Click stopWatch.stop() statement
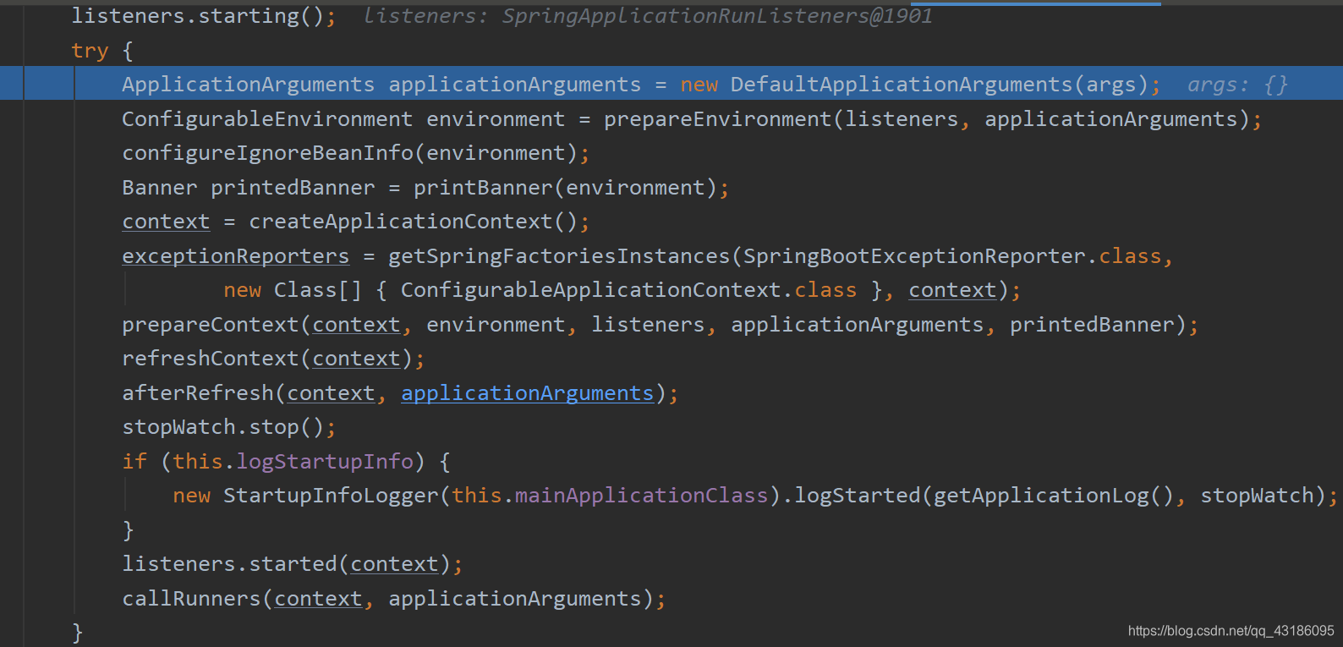This screenshot has width=1343, height=647. click(228, 427)
